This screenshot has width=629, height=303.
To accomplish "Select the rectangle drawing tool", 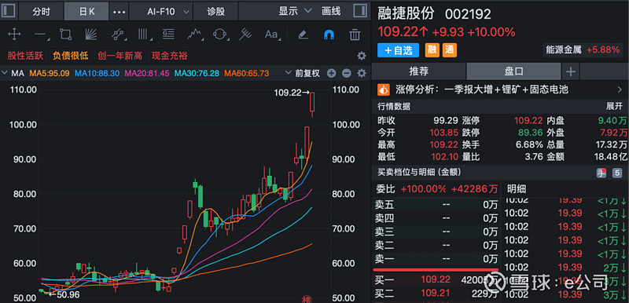I will [x=65, y=35].
